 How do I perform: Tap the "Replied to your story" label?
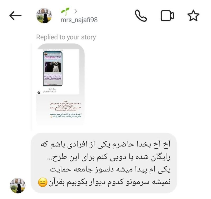[66, 37]
